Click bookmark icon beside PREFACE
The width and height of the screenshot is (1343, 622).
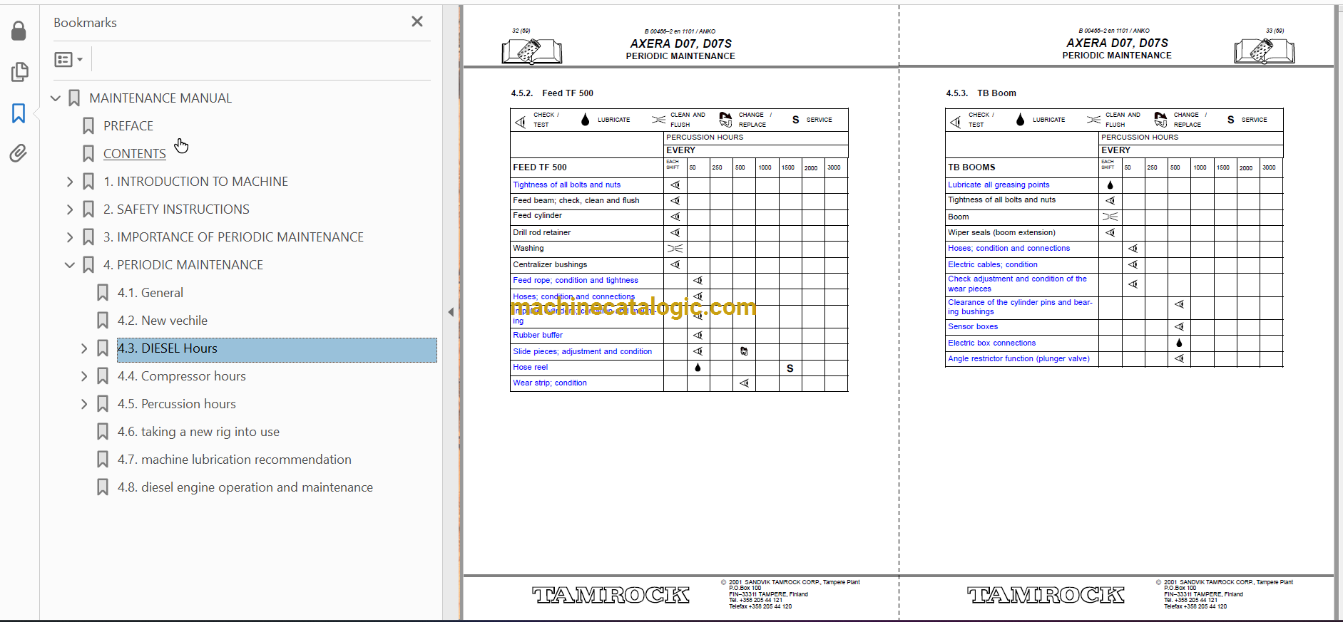(x=88, y=126)
